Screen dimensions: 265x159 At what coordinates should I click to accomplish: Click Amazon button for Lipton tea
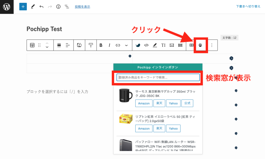click(144, 128)
